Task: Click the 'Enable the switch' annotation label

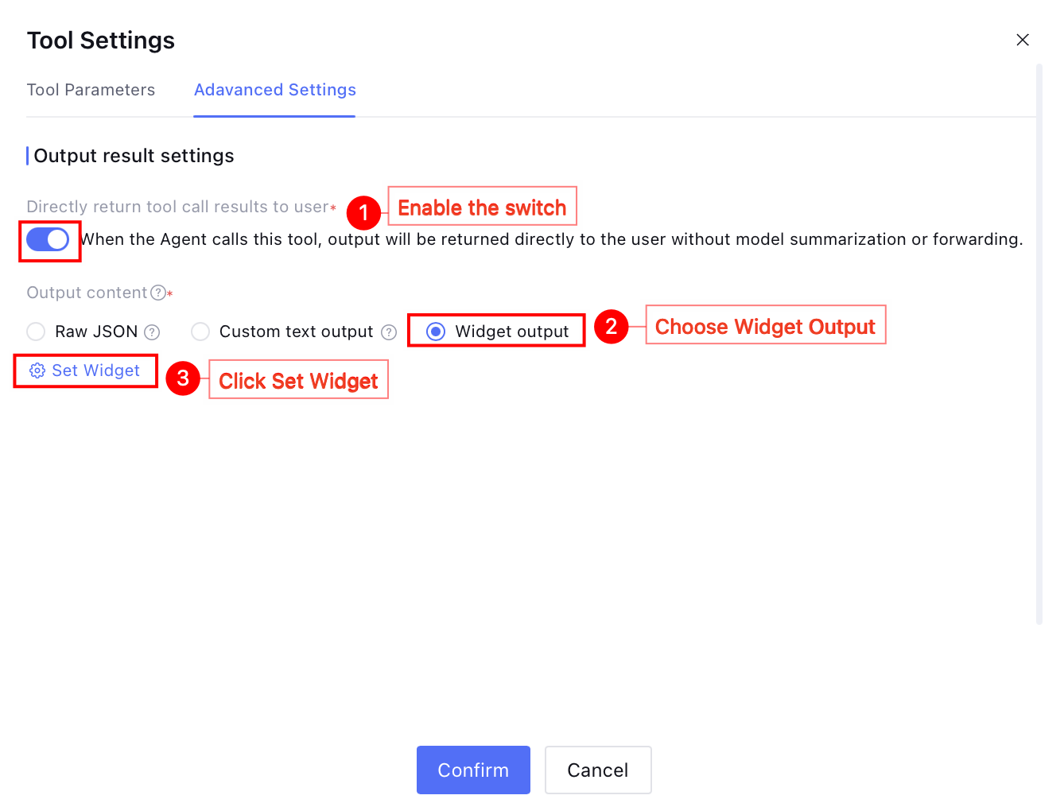Action: click(482, 208)
